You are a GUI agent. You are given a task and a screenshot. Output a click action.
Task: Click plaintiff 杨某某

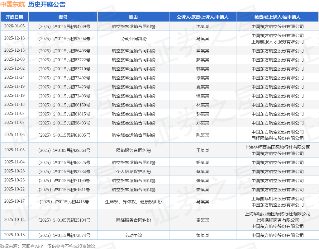[202, 162]
